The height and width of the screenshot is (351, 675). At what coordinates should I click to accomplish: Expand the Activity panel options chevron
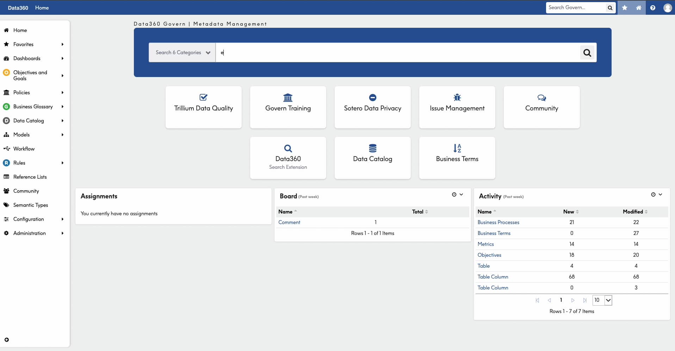coord(660,194)
